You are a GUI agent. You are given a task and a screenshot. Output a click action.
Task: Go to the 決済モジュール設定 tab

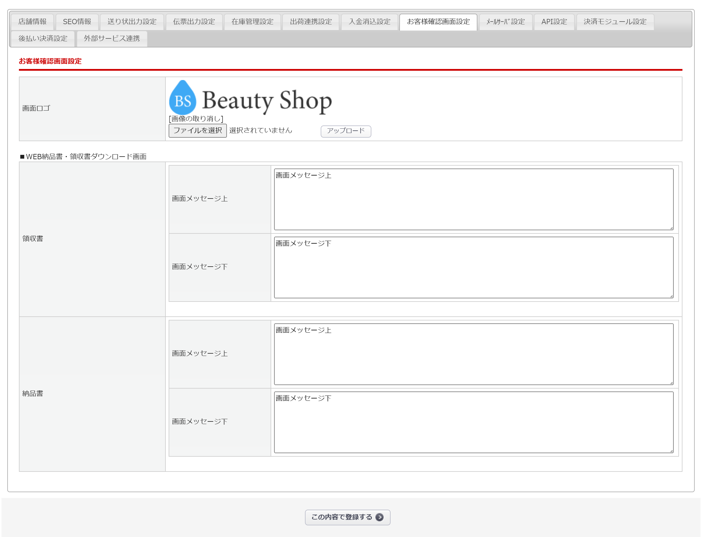(615, 22)
